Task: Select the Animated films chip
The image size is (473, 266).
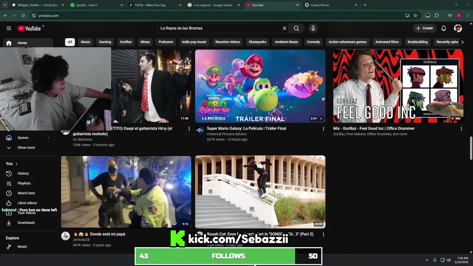Action: coord(387,42)
